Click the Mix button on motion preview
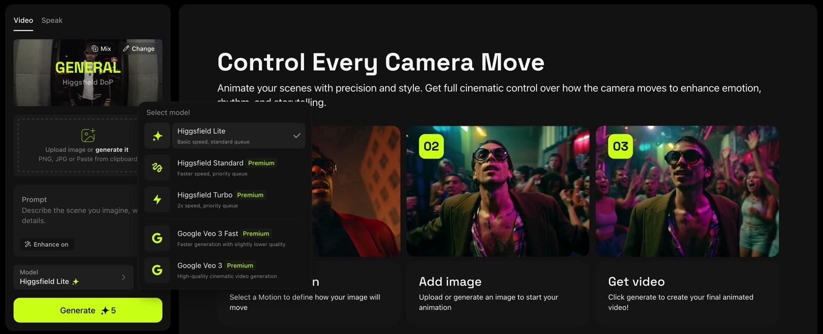This screenshot has height=334, width=823. coord(101,49)
